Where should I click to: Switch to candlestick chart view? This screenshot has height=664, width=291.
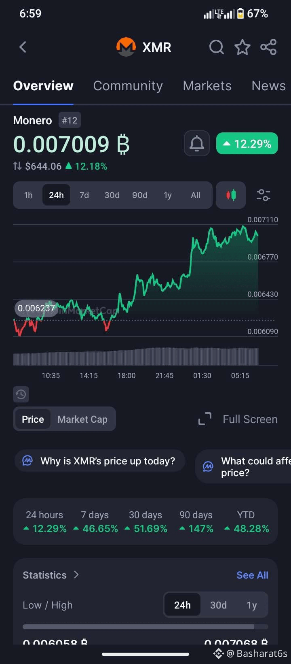pos(231,195)
